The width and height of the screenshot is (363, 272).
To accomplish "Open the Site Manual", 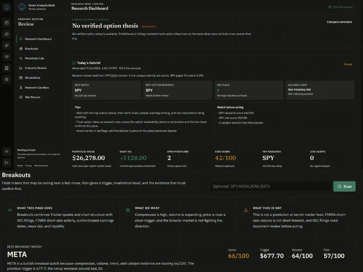I will tap(41, 97).
